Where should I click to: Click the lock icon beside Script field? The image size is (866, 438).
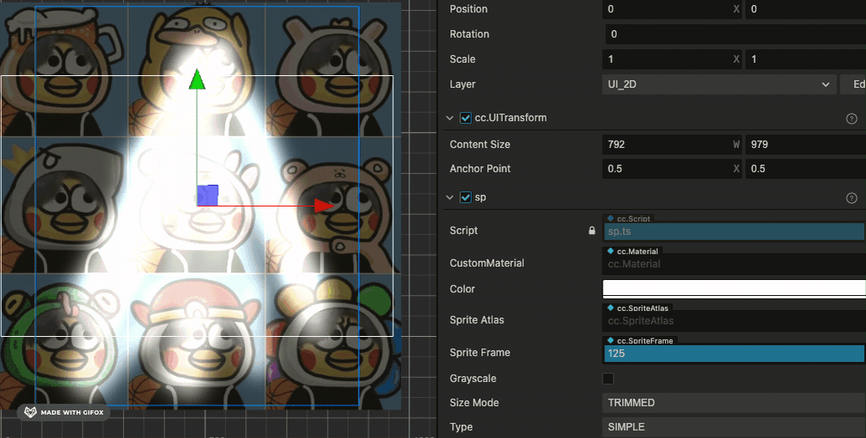[x=592, y=231]
